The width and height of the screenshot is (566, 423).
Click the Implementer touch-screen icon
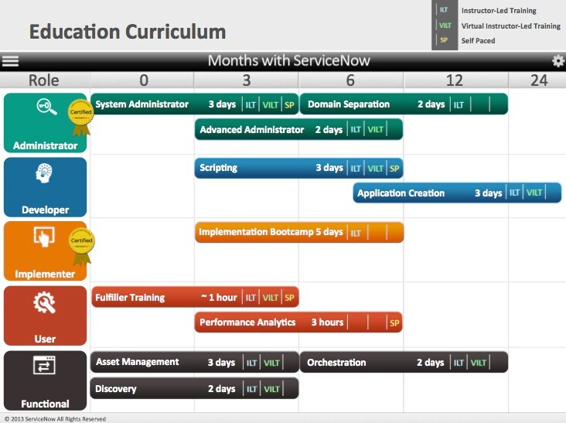(x=44, y=237)
